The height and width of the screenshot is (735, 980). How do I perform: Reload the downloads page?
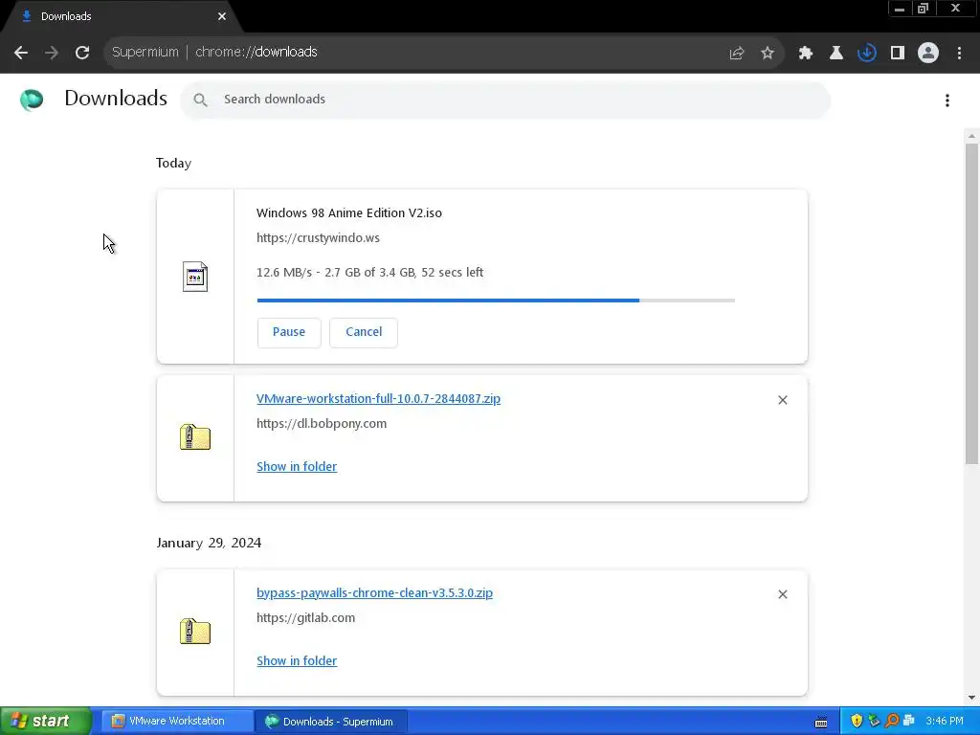pyautogui.click(x=82, y=53)
